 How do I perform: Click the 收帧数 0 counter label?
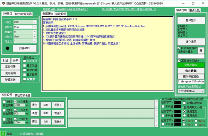(183, 26)
